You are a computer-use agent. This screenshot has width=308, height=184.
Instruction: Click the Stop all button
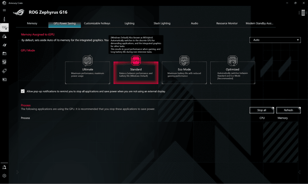point(262,110)
